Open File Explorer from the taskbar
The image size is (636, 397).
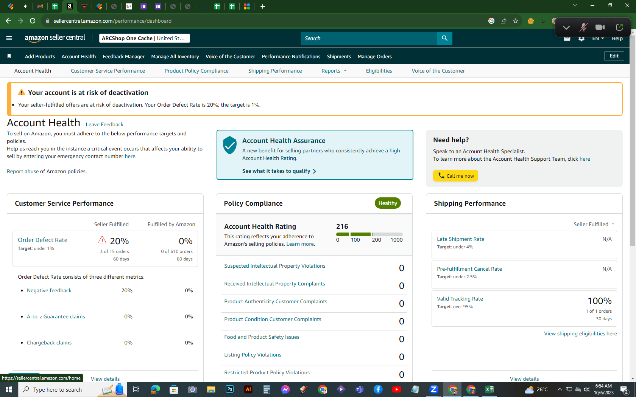pos(211,389)
